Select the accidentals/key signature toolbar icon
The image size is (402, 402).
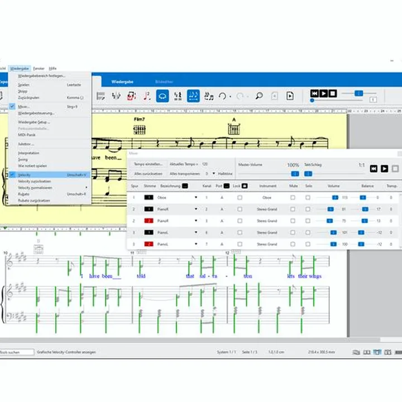(x=116, y=96)
